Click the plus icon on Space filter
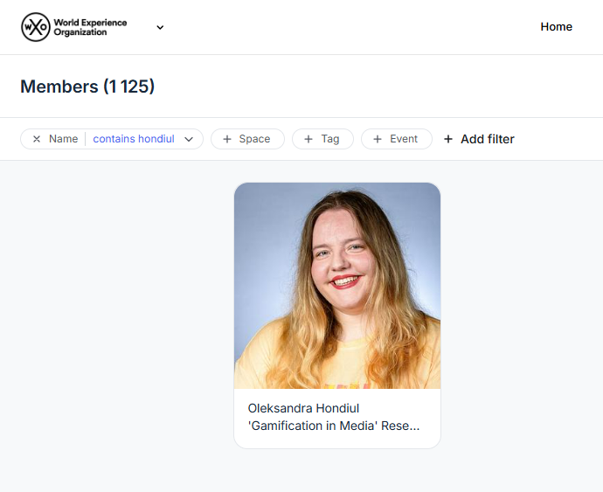 tap(227, 139)
